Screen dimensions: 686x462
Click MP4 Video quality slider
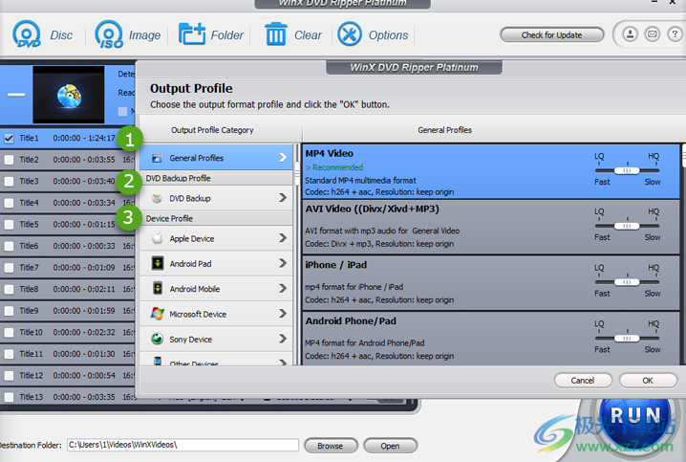(627, 170)
